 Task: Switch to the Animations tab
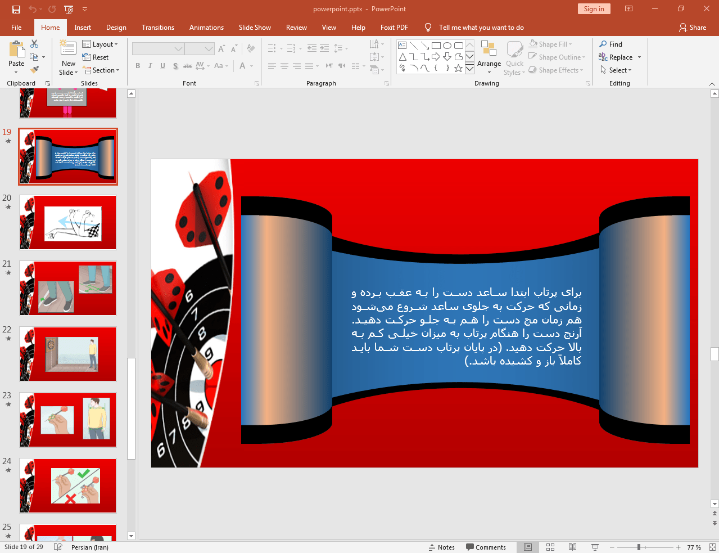pos(206,27)
